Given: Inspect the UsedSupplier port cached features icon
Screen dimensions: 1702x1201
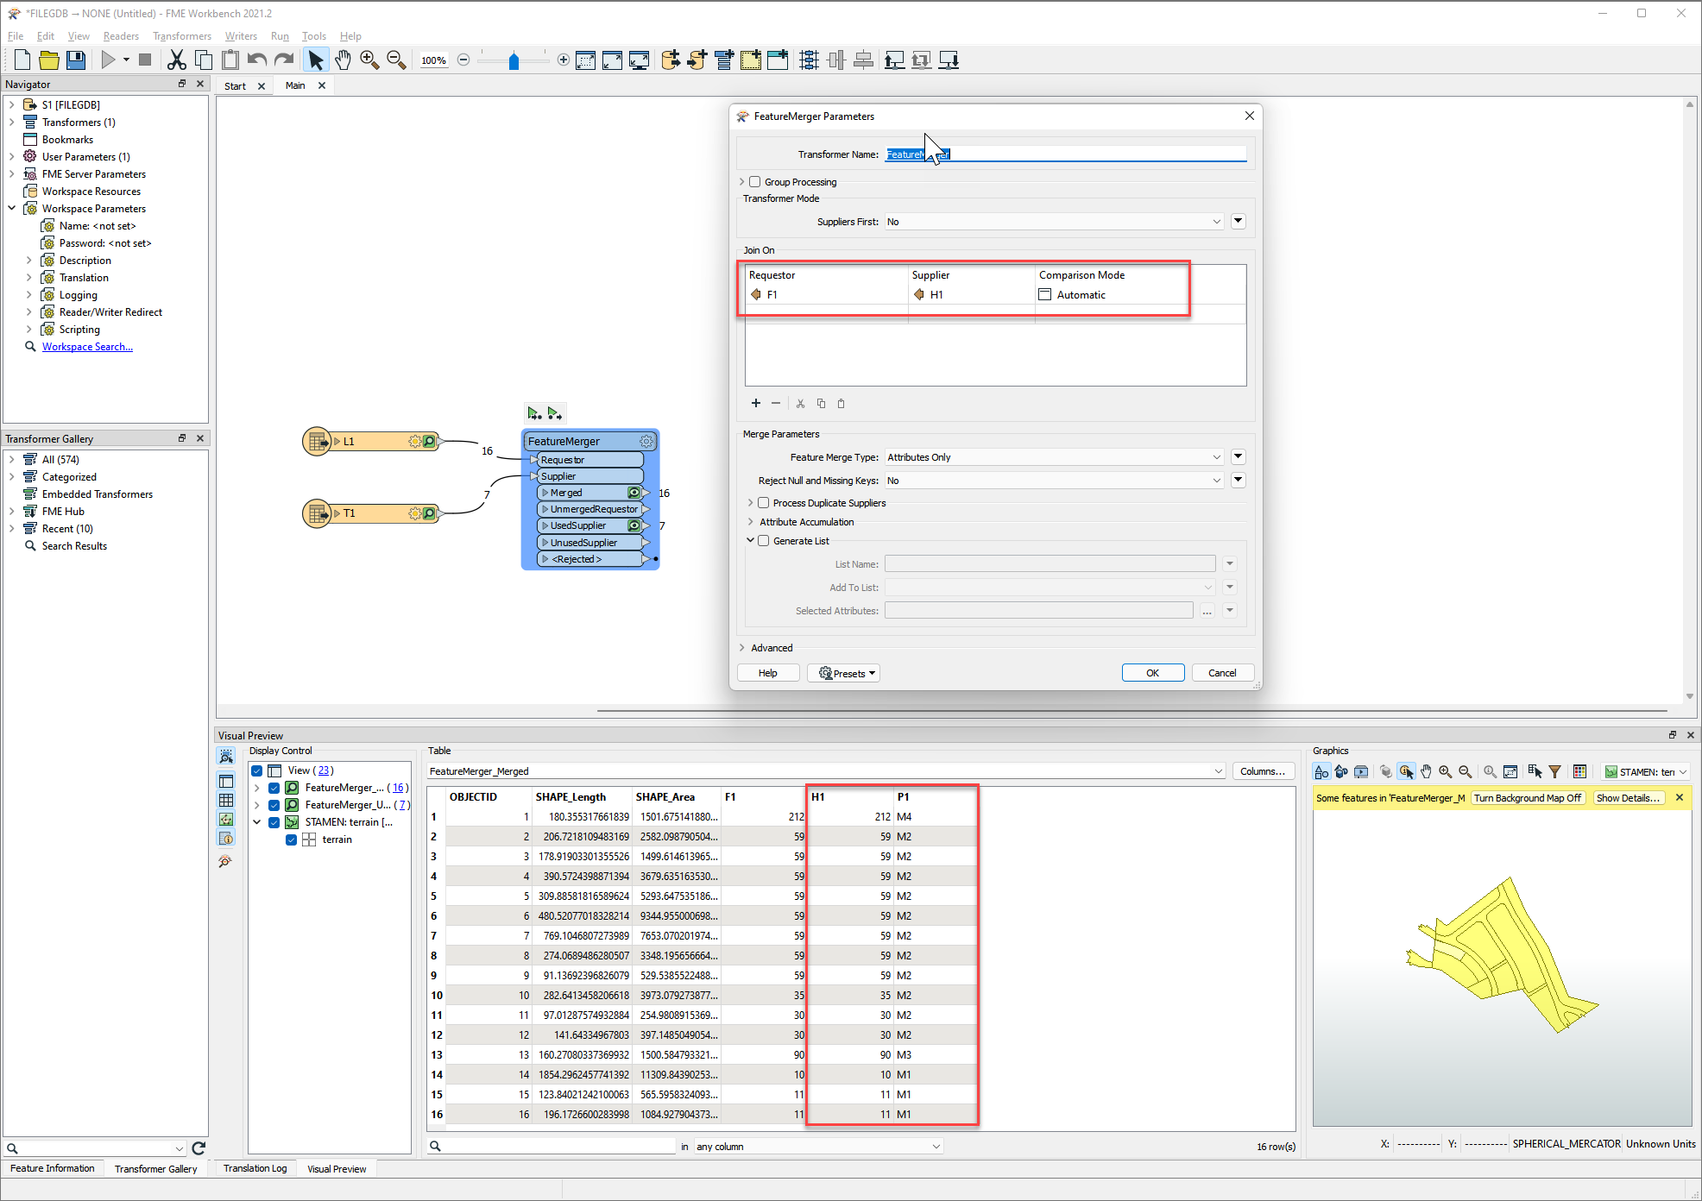Looking at the screenshot, I should click(634, 525).
